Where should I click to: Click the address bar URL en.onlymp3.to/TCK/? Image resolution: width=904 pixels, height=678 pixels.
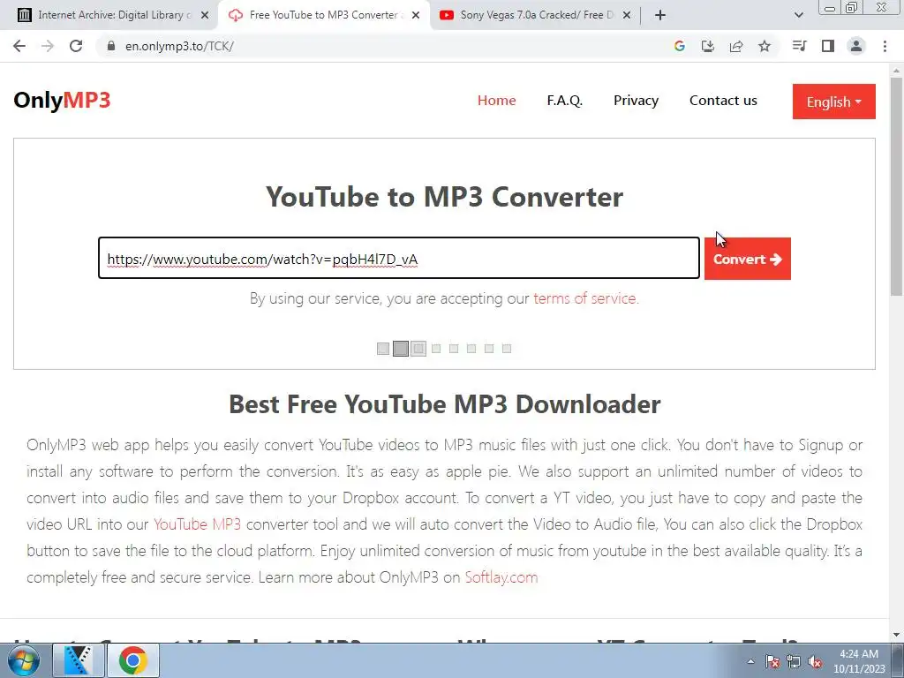(x=179, y=46)
